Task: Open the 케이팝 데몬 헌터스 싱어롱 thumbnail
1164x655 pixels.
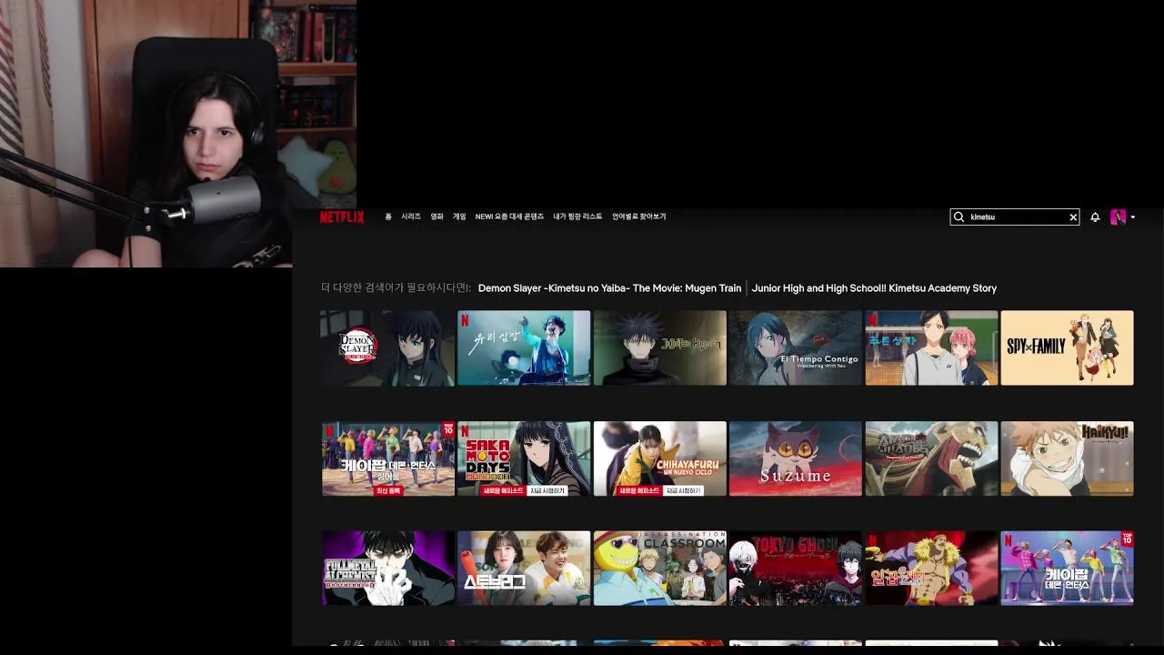Action: click(387, 458)
